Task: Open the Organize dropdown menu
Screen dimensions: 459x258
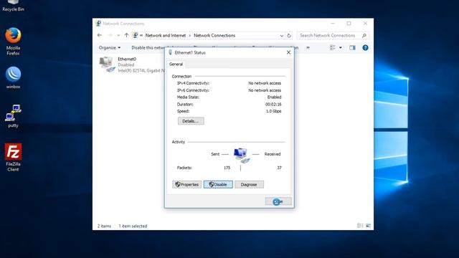Action: coord(110,48)
